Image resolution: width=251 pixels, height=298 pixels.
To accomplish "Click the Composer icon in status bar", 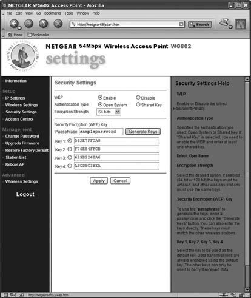I will click(22, 295).
